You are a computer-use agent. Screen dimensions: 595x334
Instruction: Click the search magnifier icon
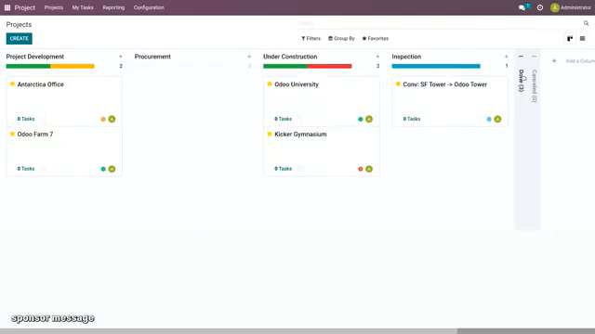click(x=586, y=23)
